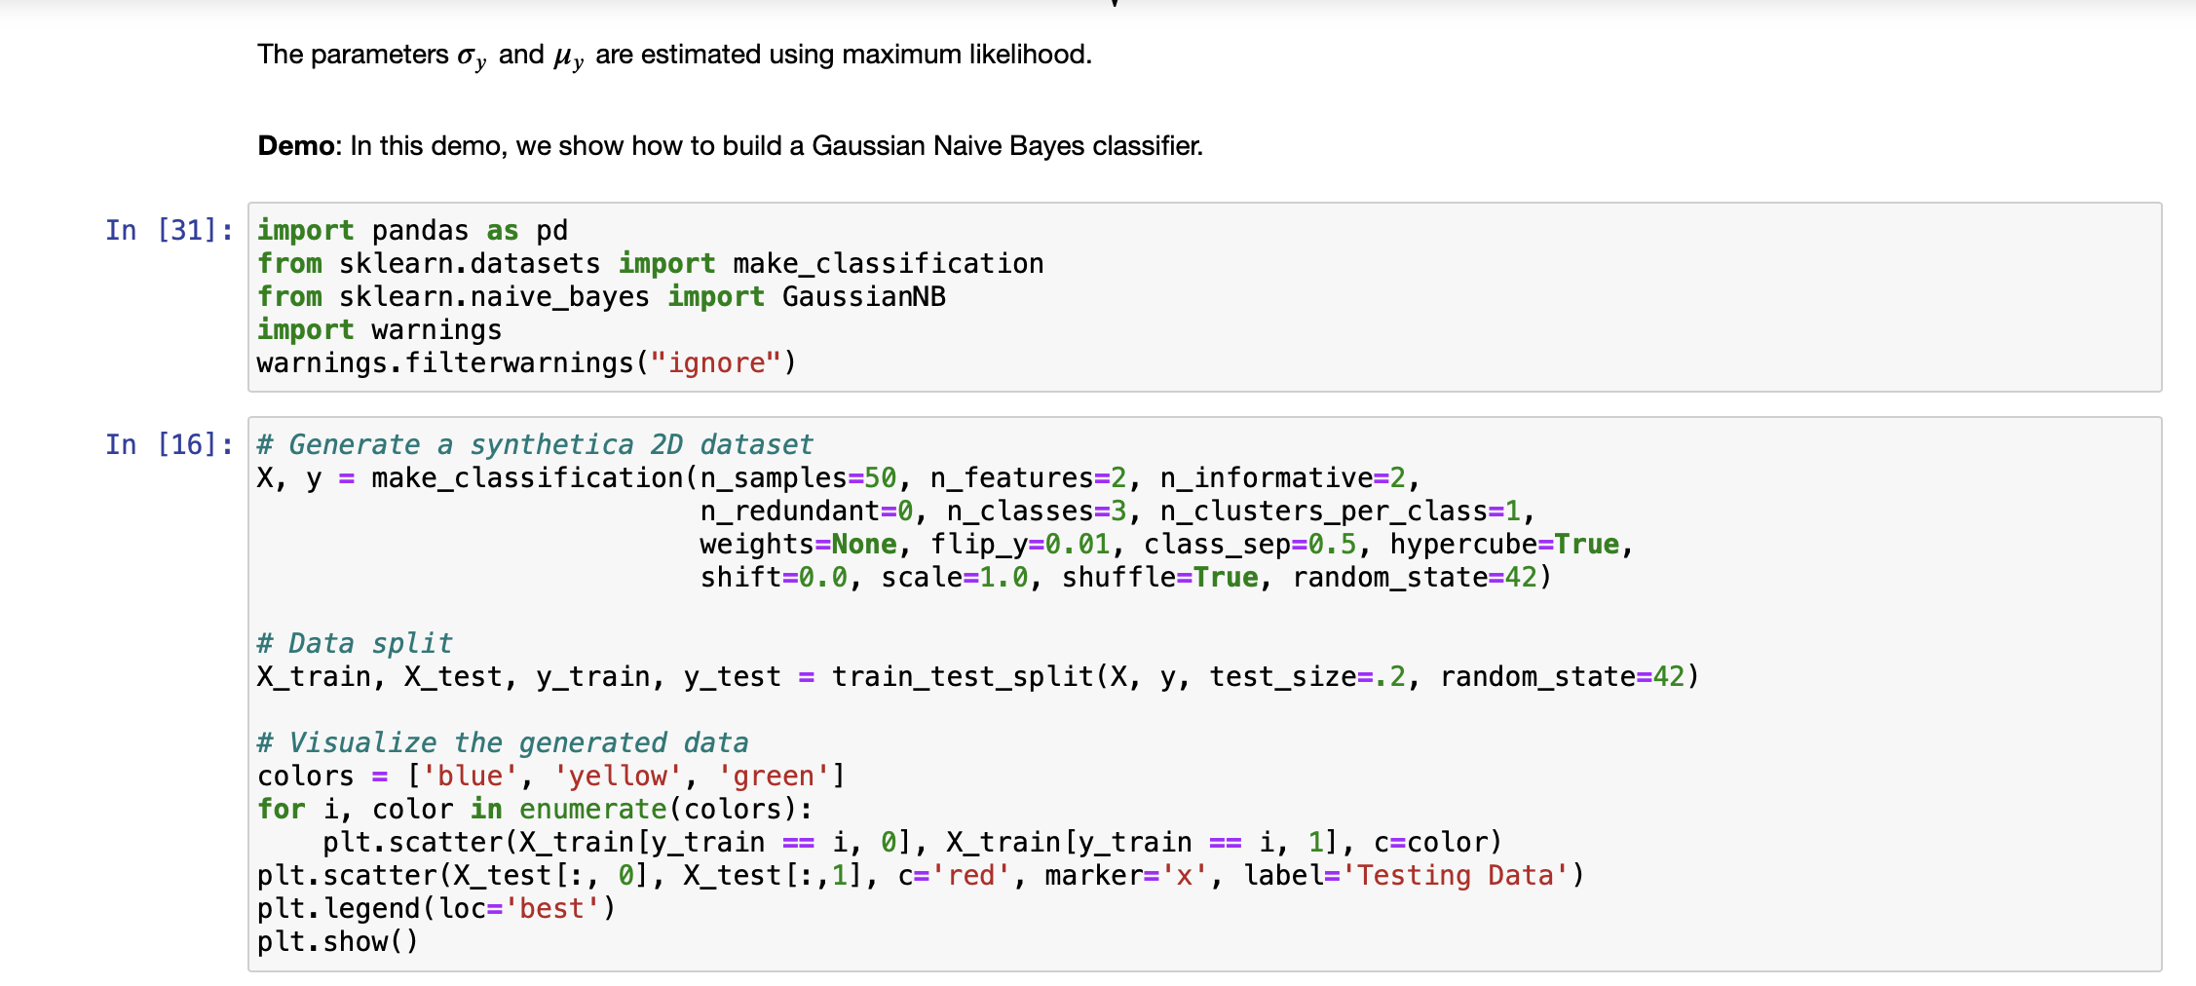
Task: Click the GaussianNB import line
Action: pos(599,296)
